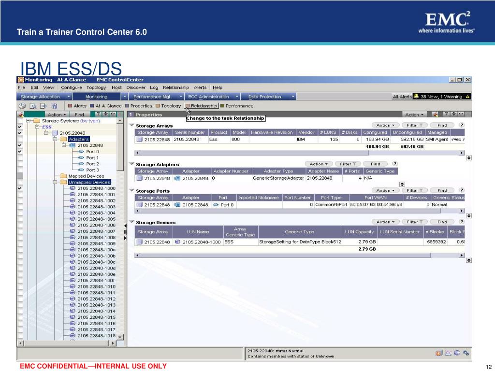Image resolution: width=495 pixels, height=371 pixels.
Task: Collapse the Storage Systems tree node
Action: pos(28,120)
